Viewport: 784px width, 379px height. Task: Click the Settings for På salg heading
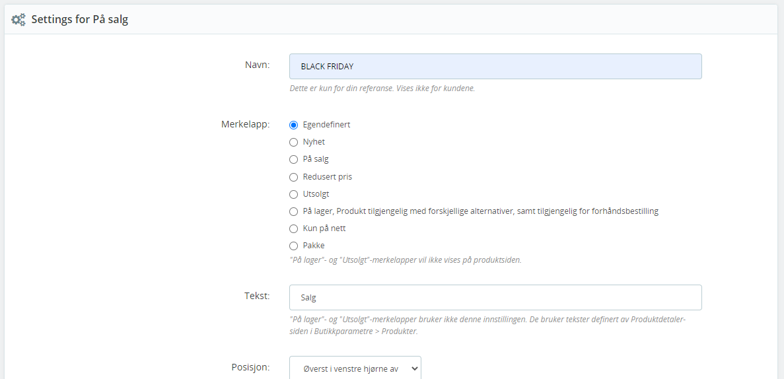80,20
